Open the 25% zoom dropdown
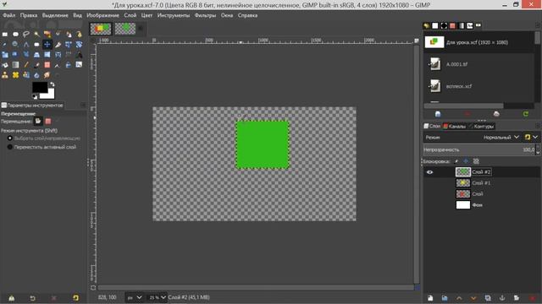542x304 pixels. (x=158, y=297)
